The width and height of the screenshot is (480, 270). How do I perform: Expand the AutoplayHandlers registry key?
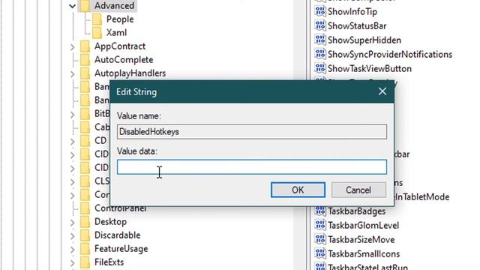point(72,73)
